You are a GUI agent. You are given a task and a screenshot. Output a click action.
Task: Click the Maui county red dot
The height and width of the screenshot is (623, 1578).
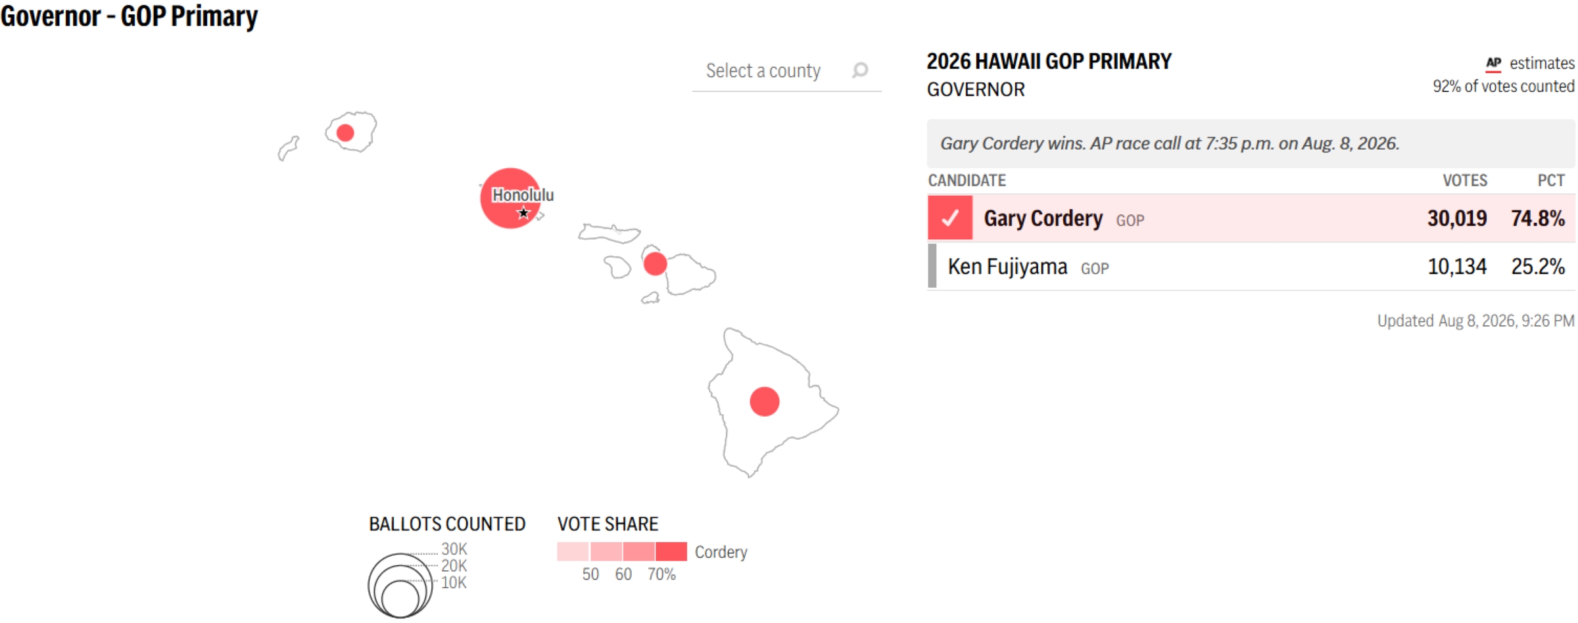point(655,264)
